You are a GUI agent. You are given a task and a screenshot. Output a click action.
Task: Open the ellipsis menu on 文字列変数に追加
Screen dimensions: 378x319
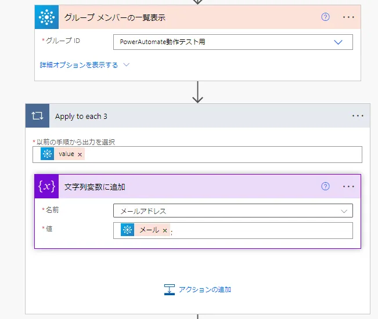tap(348, 186)
